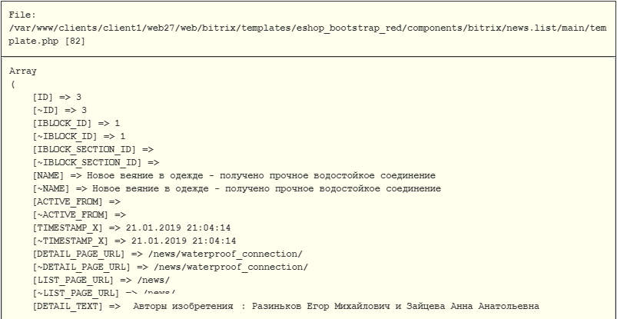Click the [IBLOCK_SECTION_ID] key

pos(85,150)
